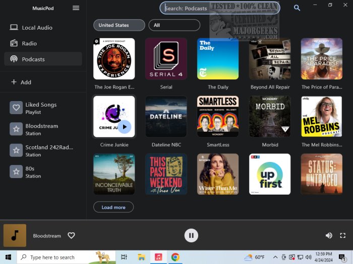Open the Windows Start menu
Viewport: 353px width, 264px height.
coord(8,257)
